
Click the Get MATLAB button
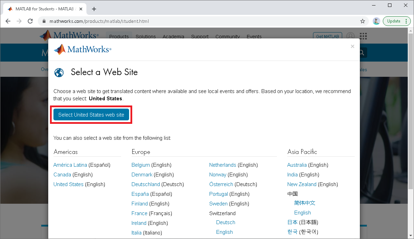click(327, 36)
